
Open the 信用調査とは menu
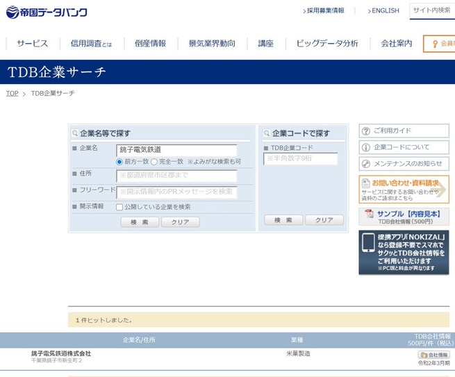(x=91, y=44)
